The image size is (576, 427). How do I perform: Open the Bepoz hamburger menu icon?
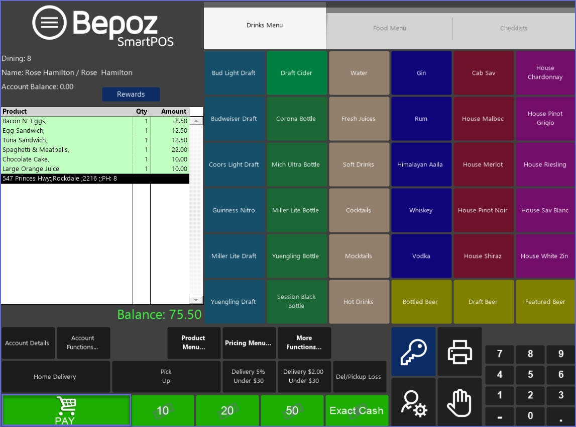pos(50,23)
